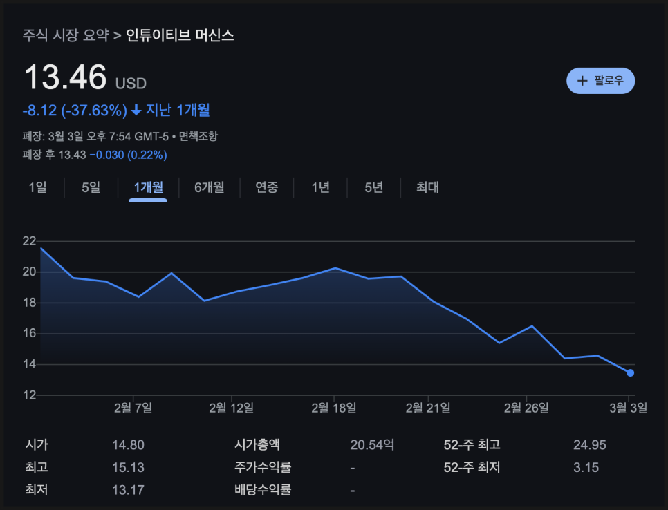The width and height of the screenshot is (668, 510).
Task: Click the 2월 18일 axis date label
Action: (x=334, y=408)
